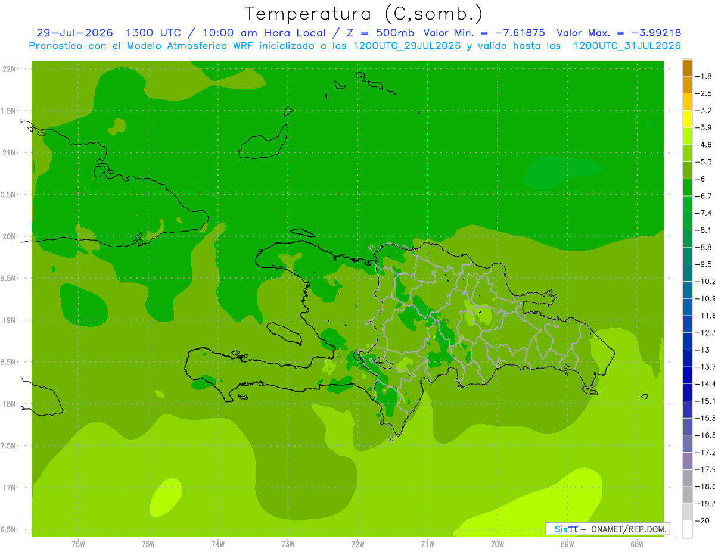Image resolution: width=715 pixels, height=552 pixels.
Task: Click the 'Valor Min. = -7.61875' readout
Action: [x=484, y=33]
